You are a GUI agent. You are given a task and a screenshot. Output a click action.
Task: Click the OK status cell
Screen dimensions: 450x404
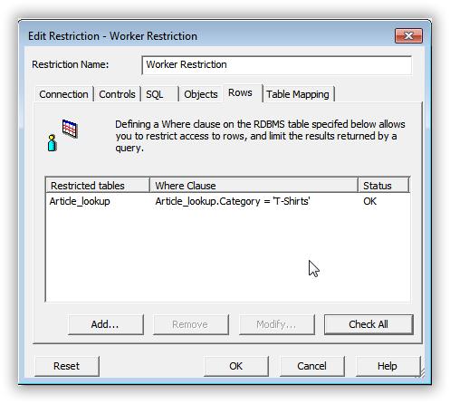(369, 201)
